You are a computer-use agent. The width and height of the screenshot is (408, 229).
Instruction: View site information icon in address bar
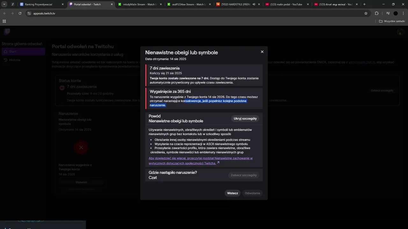click(x=29, y=13)
